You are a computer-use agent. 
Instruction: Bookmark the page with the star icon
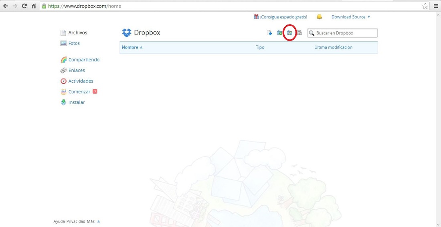pyautogui.click(x=425, y=6)
